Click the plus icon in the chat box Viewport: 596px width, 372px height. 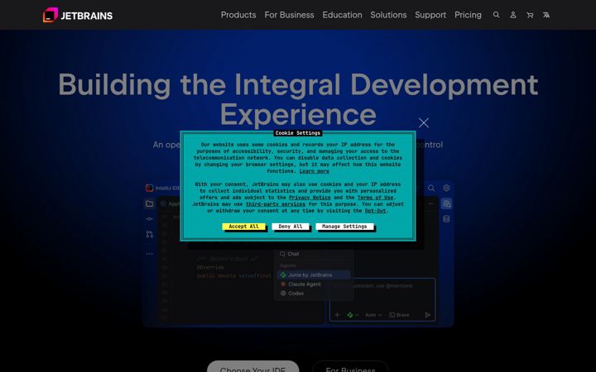pos(337,315)
